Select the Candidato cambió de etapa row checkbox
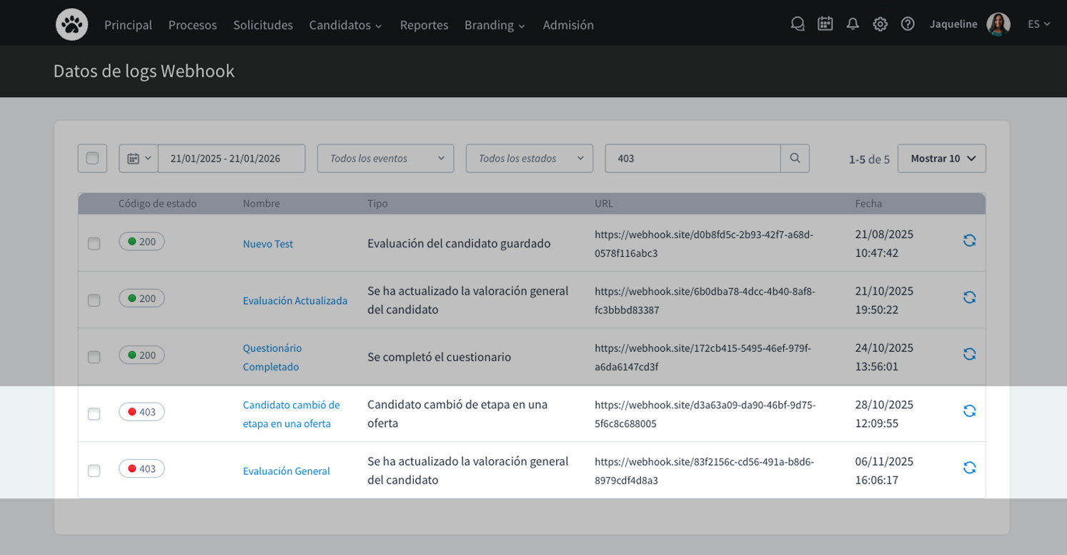The image size is (1067, 555). click(x=94, y=414)
